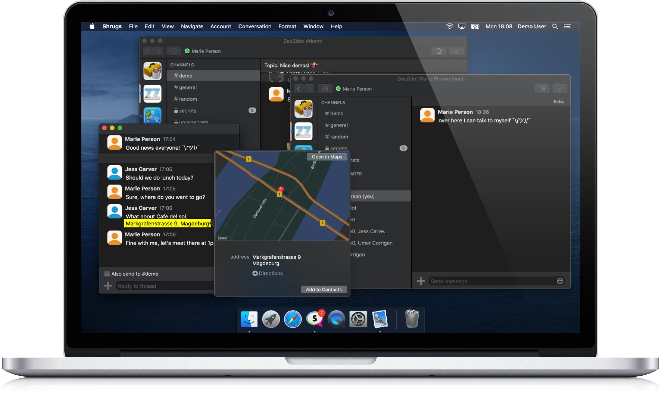Enable Also send to #demo checkbox

pyautogui.click(x=107, y=274)
